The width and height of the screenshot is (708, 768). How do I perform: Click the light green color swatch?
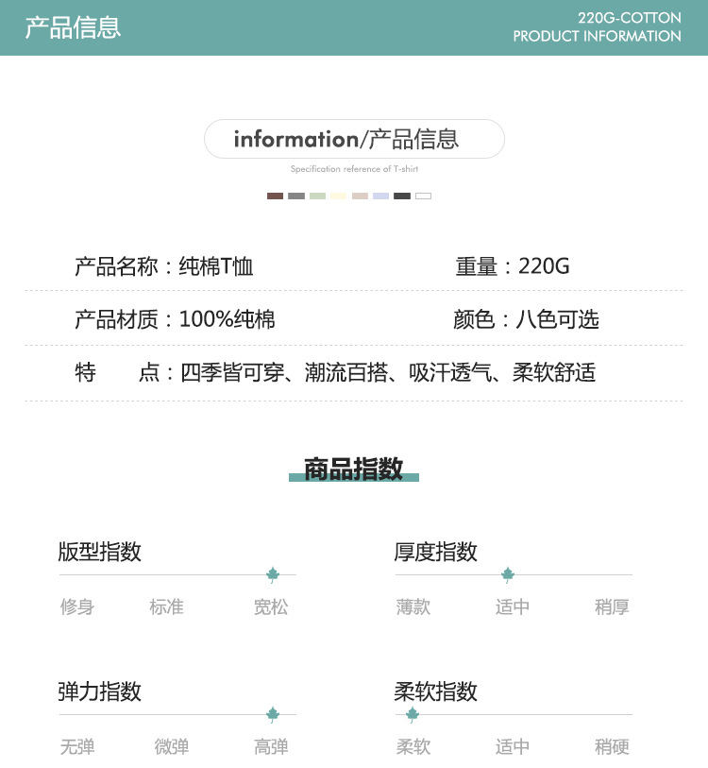click(317, 196)
